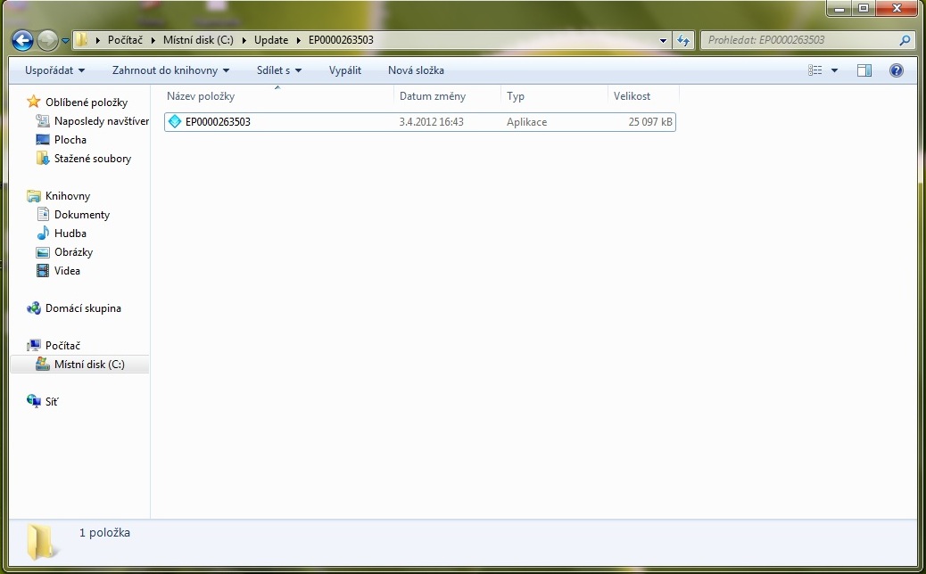The width and height of the screenshot is (926, 574).
Task: Select Počítač in navigation pane
Action: click(62, 346)
